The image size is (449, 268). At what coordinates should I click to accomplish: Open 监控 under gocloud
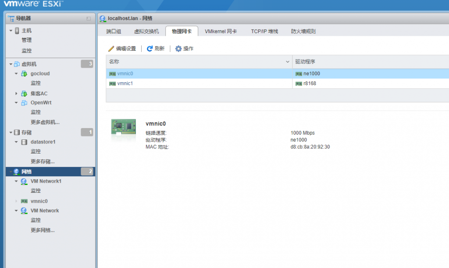(x=36, y=83)
